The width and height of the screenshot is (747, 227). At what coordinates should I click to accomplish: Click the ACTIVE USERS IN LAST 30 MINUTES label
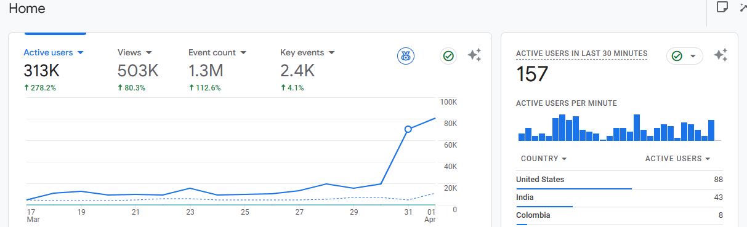pyautogui.click(x=582, y=54)
